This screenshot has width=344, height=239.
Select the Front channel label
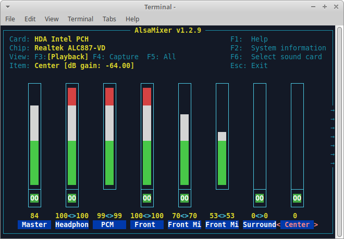147,224
